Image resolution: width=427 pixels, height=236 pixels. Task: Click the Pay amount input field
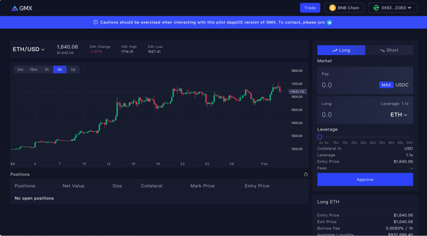coord(347,85)
